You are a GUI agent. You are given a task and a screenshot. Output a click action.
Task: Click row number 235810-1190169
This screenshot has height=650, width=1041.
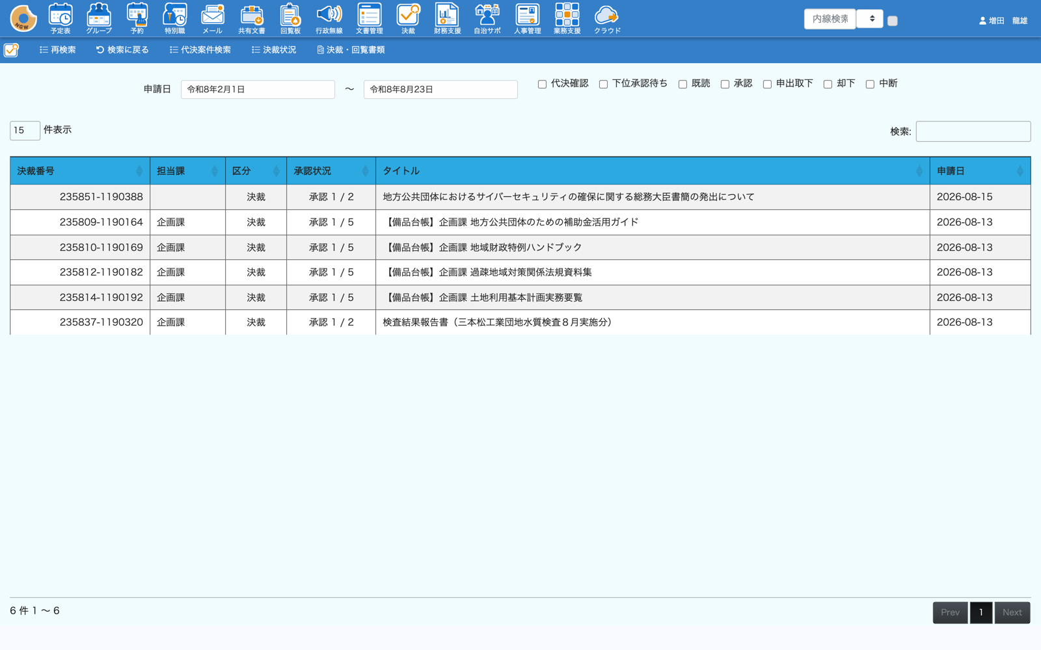(x=101, y=248)
